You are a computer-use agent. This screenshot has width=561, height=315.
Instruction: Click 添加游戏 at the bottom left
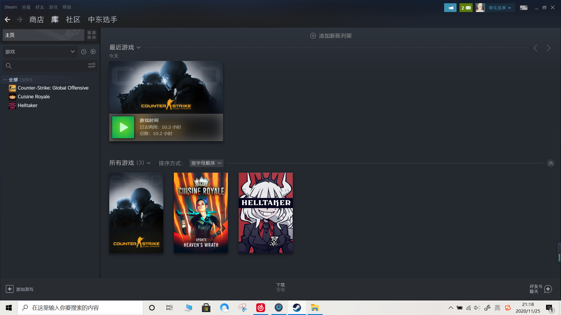point(20,289)
